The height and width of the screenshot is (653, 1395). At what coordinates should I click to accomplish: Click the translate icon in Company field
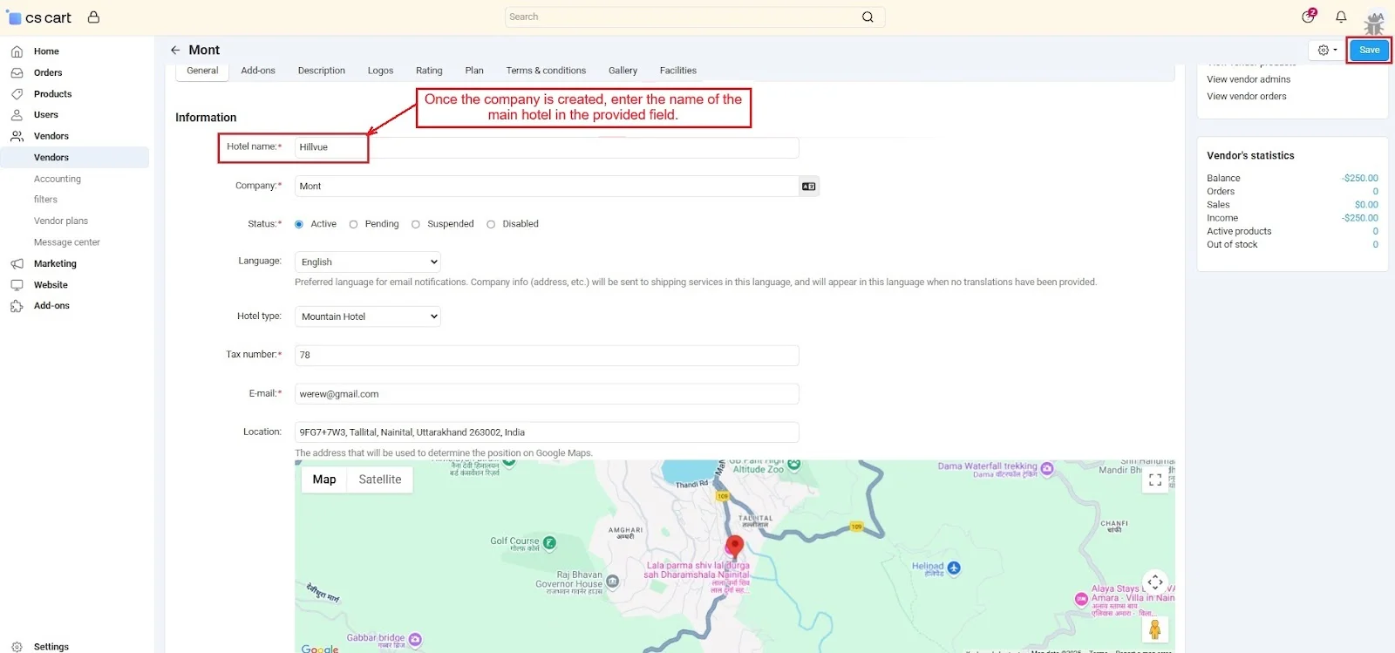click(808, 187)
